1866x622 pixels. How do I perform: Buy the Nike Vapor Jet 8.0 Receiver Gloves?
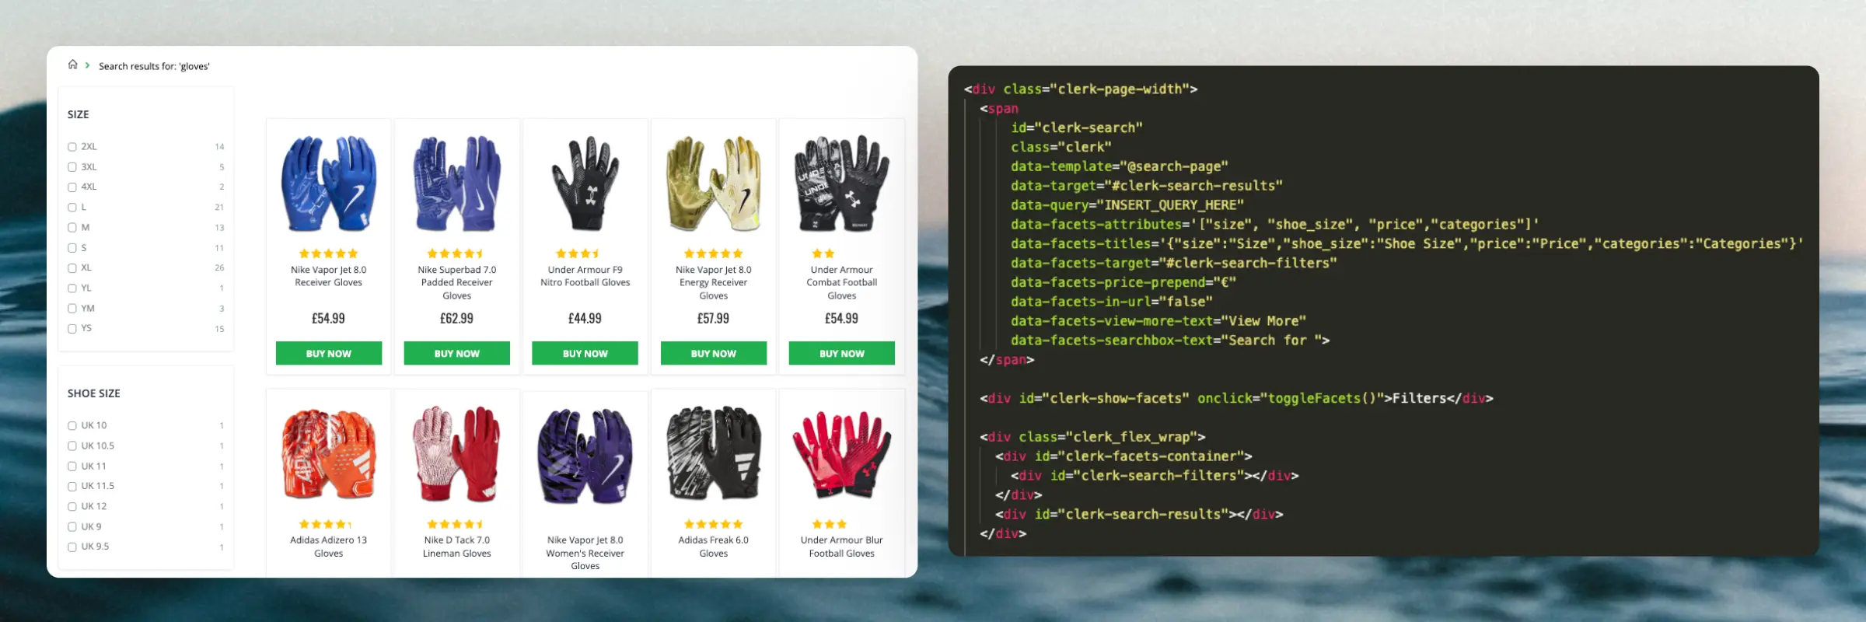point(328,353)
